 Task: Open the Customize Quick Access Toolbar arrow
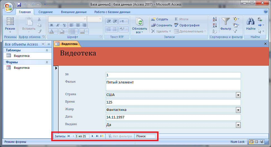point(45,4)
